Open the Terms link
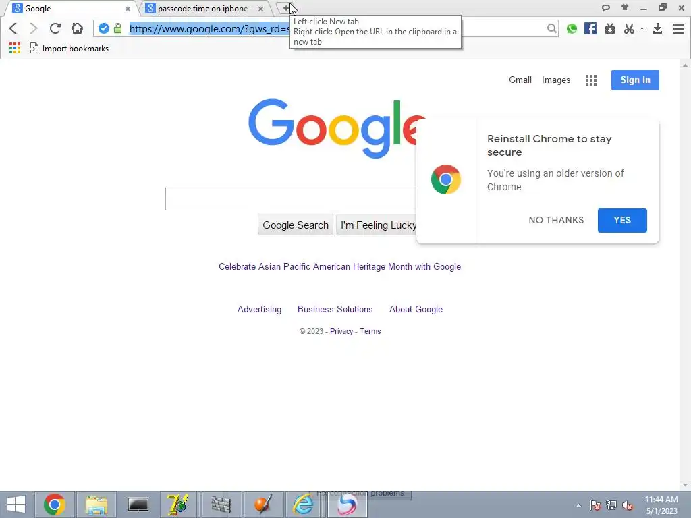 point(370,331)
